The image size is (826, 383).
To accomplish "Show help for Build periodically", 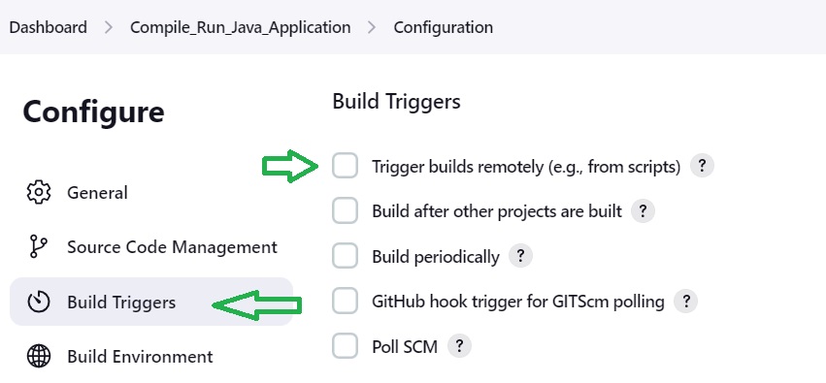I will click(520, 256).
